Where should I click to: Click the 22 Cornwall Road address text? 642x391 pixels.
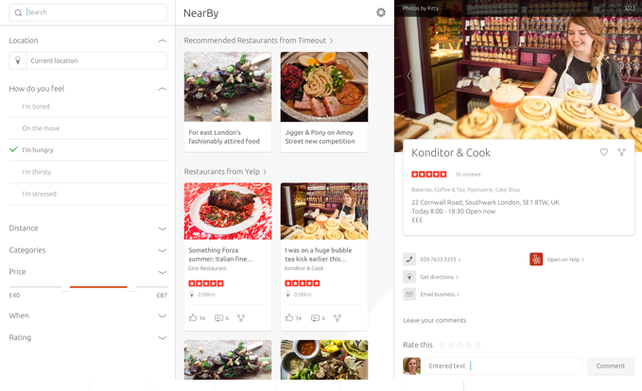pos(485,202)
